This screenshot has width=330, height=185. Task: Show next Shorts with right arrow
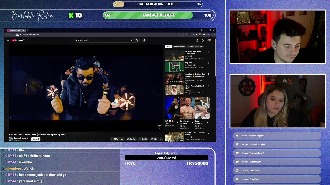click(x=209, y=110)
